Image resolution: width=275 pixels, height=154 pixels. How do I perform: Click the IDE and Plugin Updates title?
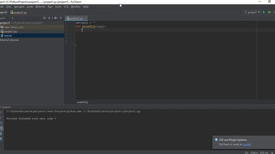[x=233, y=140]
